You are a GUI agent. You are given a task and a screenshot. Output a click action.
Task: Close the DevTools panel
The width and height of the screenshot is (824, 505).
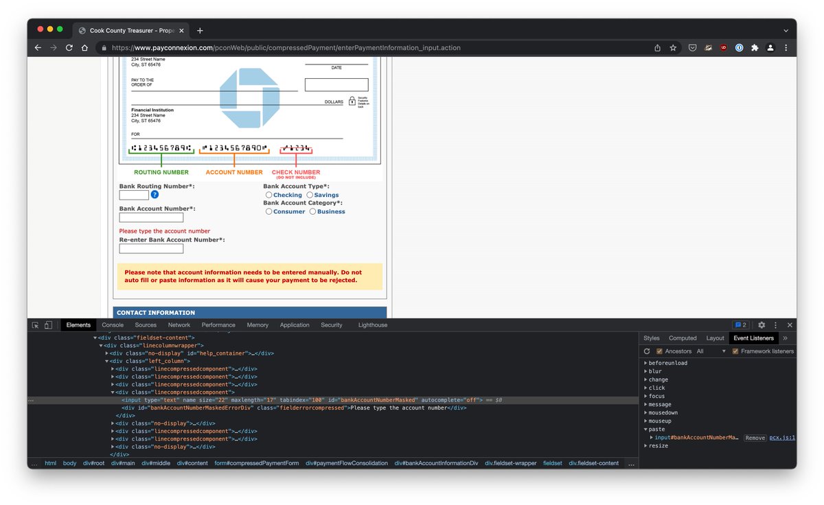tap(790, 325)
